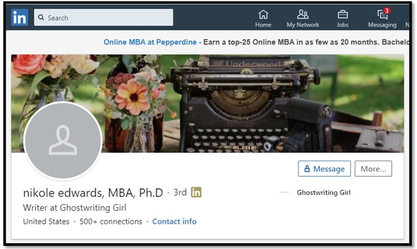Click the 500+ connections text

pos(111,221)
